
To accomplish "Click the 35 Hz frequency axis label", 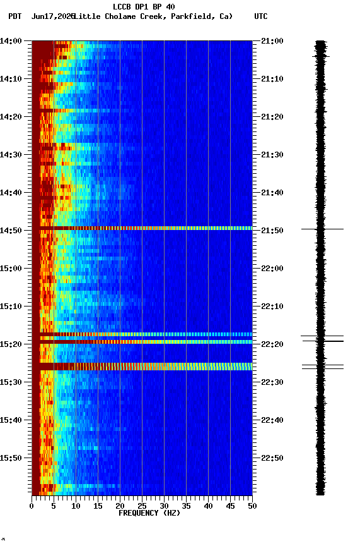I will [x=186, y=506].
